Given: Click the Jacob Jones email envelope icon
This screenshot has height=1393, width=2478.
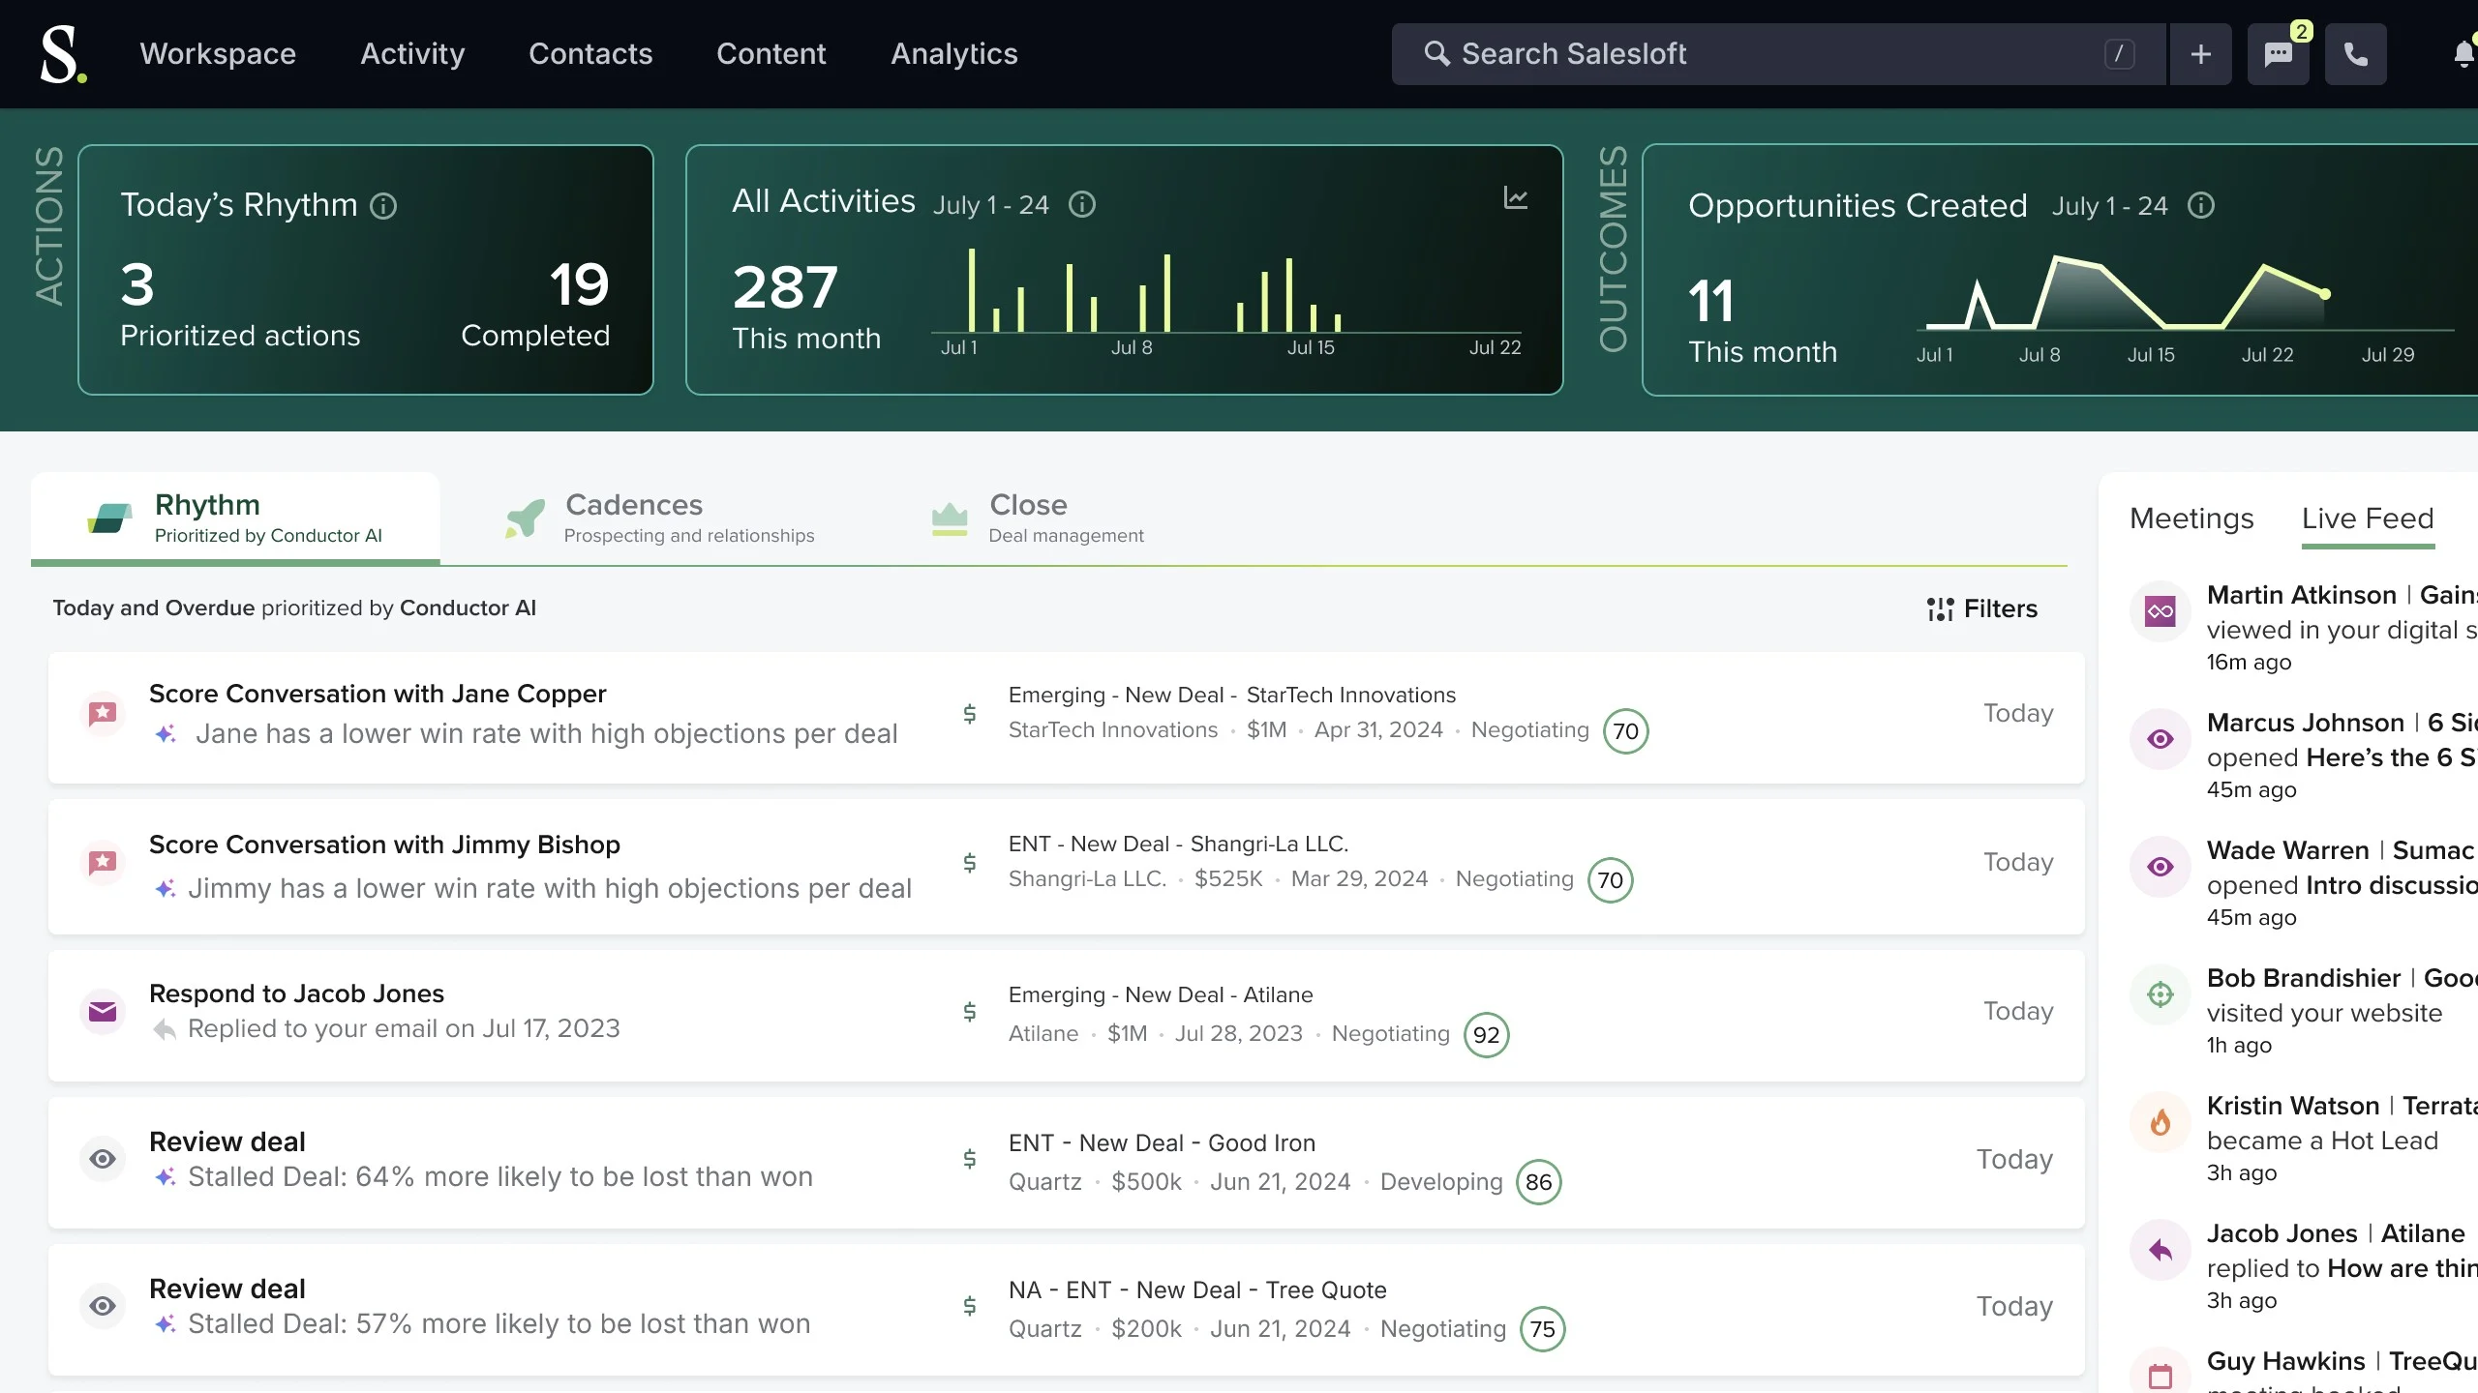Looking at the screenshot, I should 103,1012.
